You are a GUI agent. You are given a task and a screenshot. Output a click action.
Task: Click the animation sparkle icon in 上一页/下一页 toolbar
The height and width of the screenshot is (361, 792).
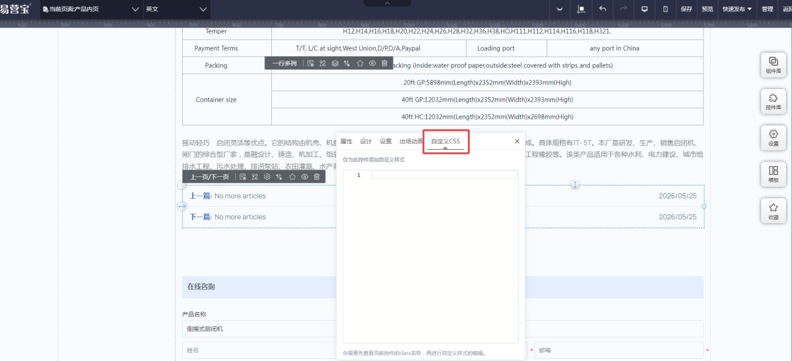click(279, 177)
